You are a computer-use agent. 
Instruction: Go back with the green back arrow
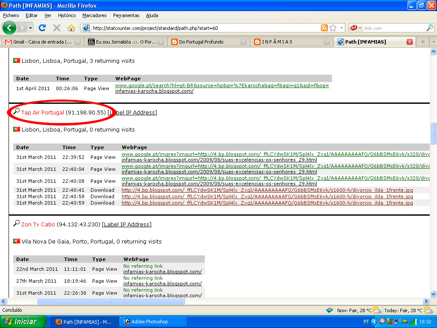click(9, 28)
